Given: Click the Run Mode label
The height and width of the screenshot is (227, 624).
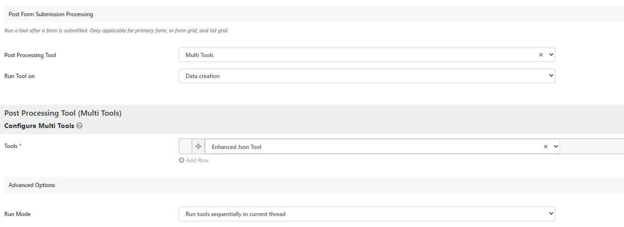Looking at the screenshot, I should (x=18, y=214).
